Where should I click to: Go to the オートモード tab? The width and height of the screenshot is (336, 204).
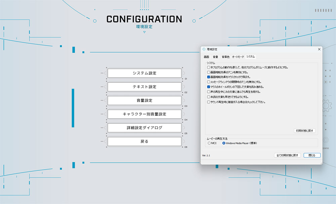238,57
